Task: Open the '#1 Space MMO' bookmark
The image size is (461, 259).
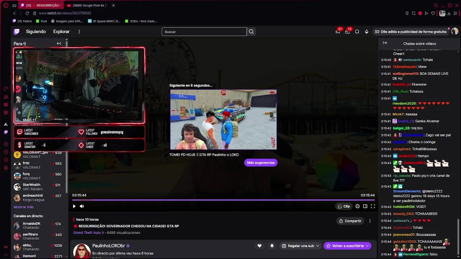Action: (104, 21)
